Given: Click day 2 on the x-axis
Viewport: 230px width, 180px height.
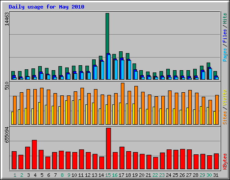Looking at the screenshot, I should (22, 175).
